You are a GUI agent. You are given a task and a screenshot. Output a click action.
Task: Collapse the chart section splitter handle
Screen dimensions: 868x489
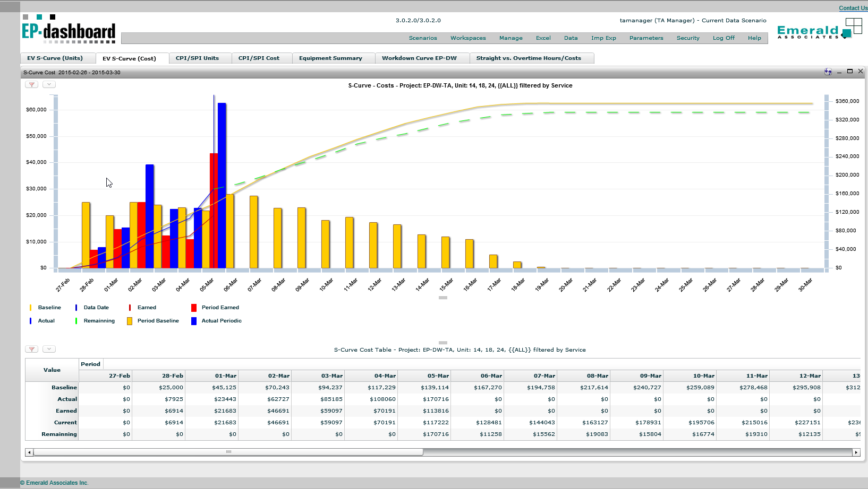(444, 298)
